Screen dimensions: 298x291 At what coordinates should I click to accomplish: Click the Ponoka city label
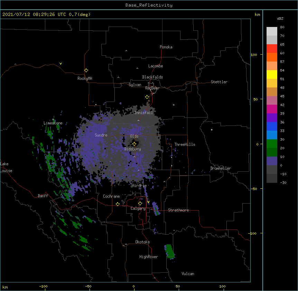tap(166, 47)
